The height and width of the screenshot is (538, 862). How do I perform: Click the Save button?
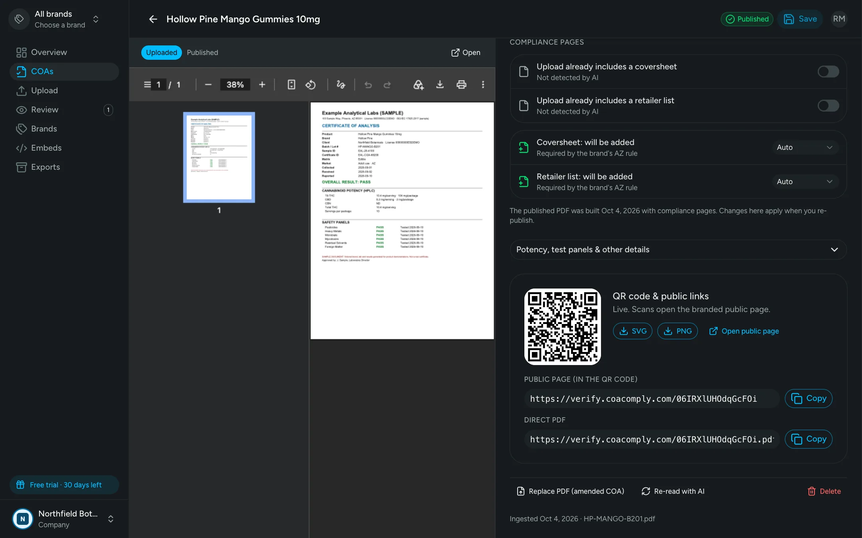click(800, 19)
